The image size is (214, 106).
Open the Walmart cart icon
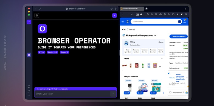point(185,21)
